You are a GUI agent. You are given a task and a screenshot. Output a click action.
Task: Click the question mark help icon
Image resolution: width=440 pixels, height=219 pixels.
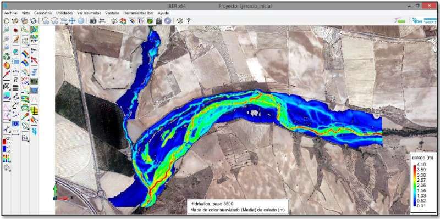(189, 20)
